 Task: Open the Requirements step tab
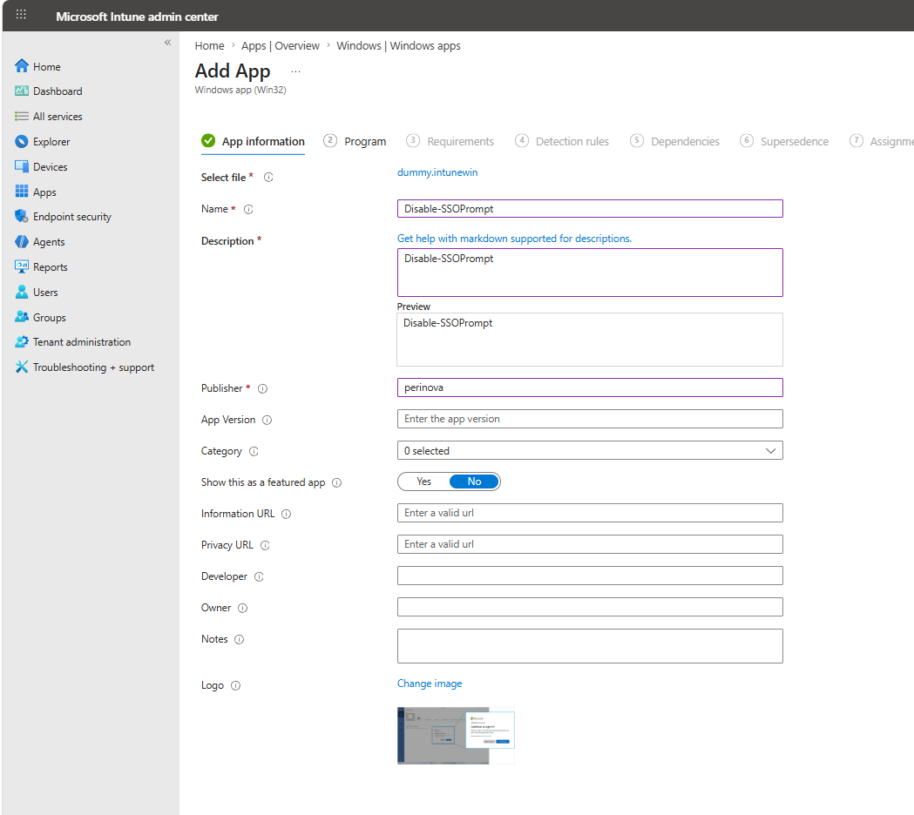(x=450, y=142)
